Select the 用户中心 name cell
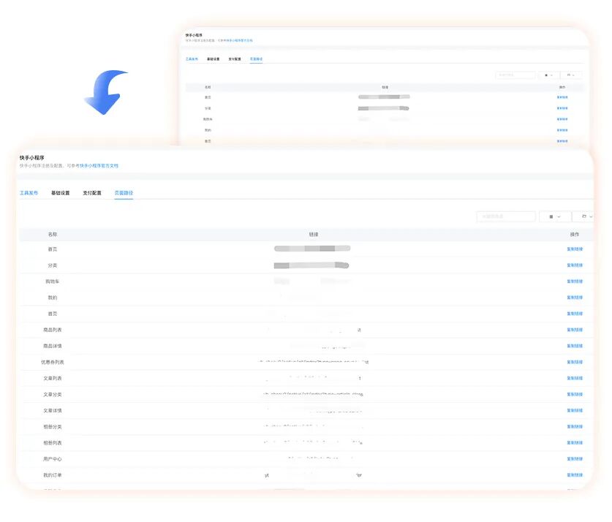The width and height of the screenshot is (612, 522). [53, 459]
